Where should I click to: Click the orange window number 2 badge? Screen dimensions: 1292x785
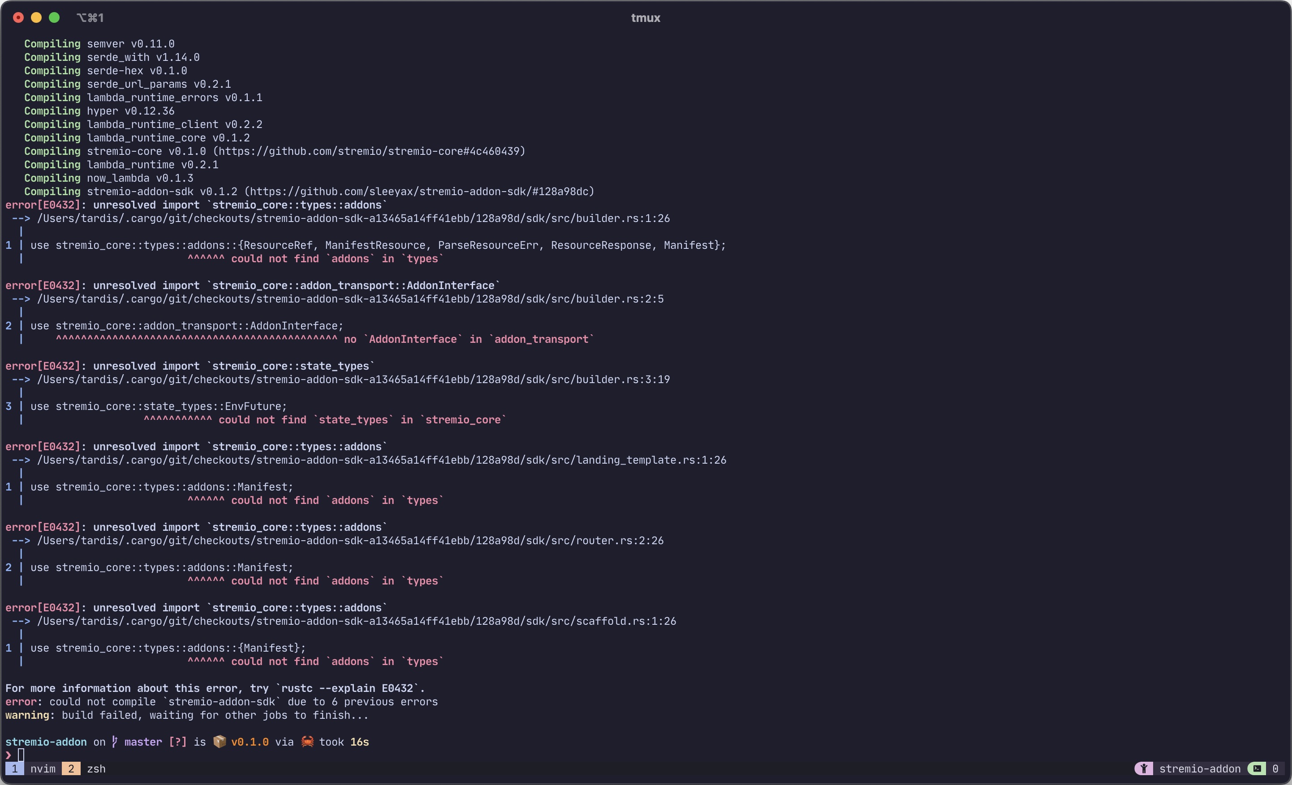point(71,769)
